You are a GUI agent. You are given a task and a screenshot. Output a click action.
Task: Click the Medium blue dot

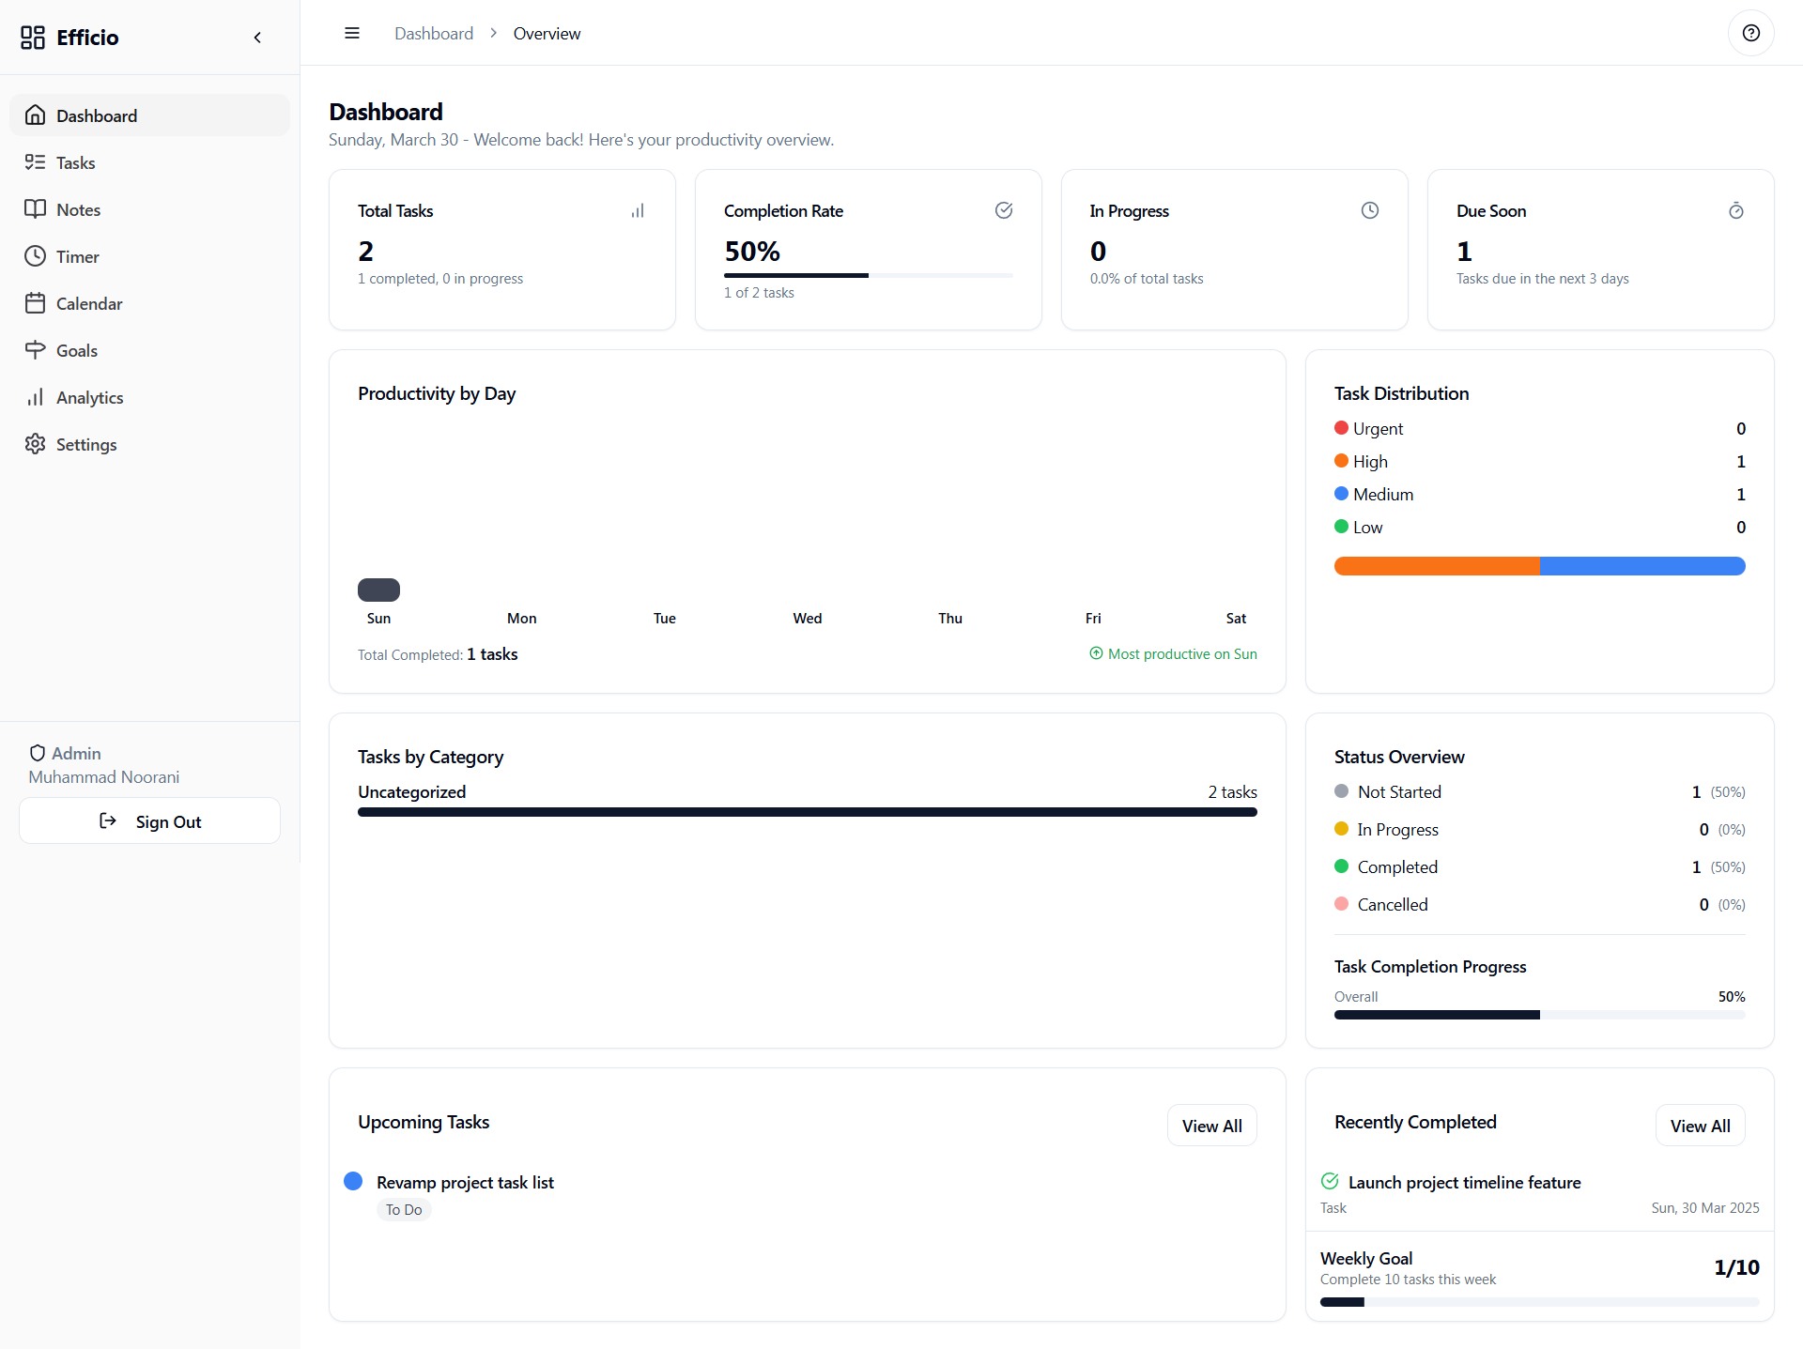click(x=1341, y=494)
